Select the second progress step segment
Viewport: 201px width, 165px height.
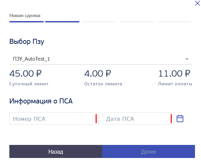pyautogui.click(x=62, y=22)
